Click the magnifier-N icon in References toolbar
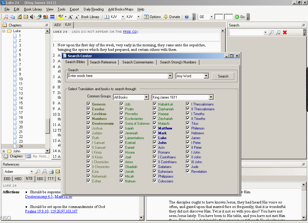Viewport: 308px width, 223px height. (x=45, y=172)
